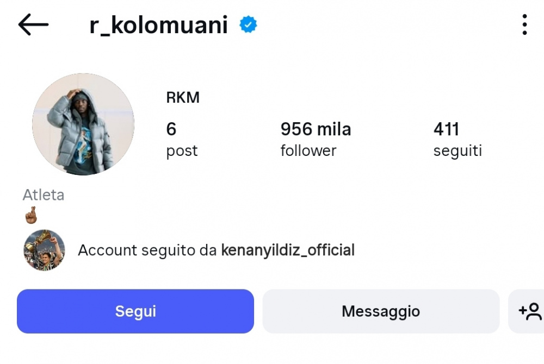Open the kenanyildiz_official username link
The image size is (544, 364).
coord(288,250)
